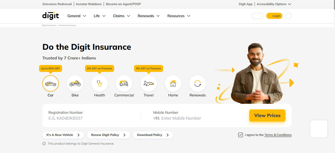Toggle the Terms & Conditions agreement checkbox
Screen dimensions: 335x153
(241, 135)
